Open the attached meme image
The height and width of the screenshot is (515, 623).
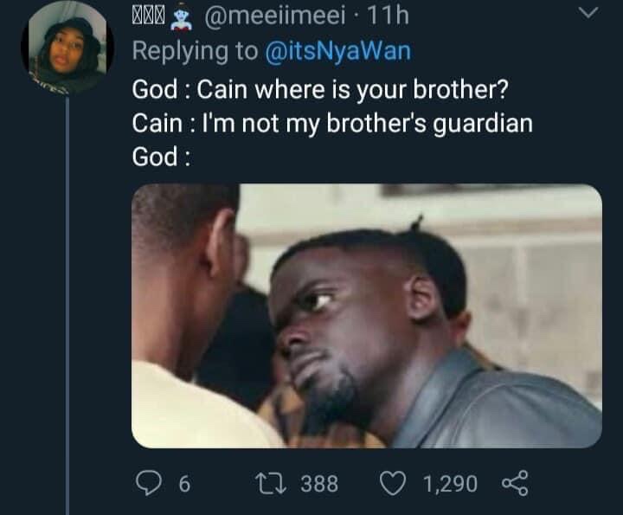[x=366, y=316]
